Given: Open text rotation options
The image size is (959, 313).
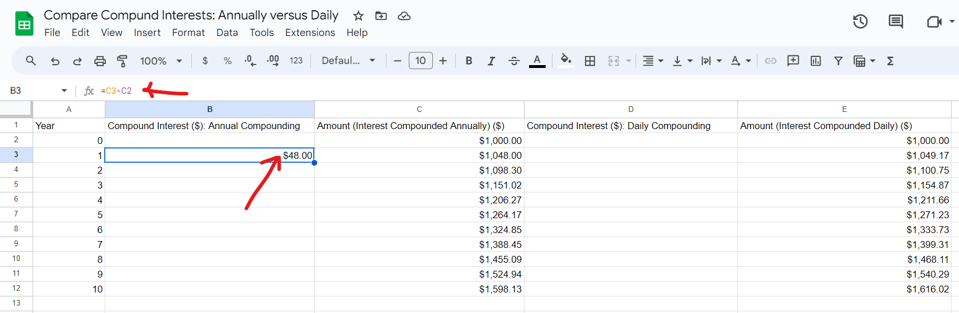Looking at the screenshot, I should pos(741,61).
